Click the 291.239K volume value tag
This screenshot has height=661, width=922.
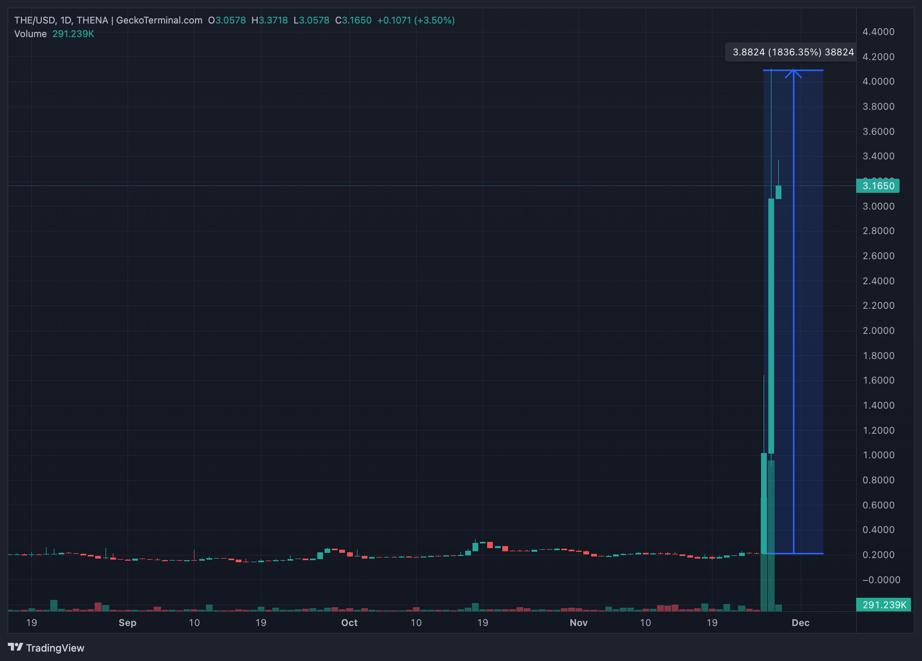coord(882,605)
